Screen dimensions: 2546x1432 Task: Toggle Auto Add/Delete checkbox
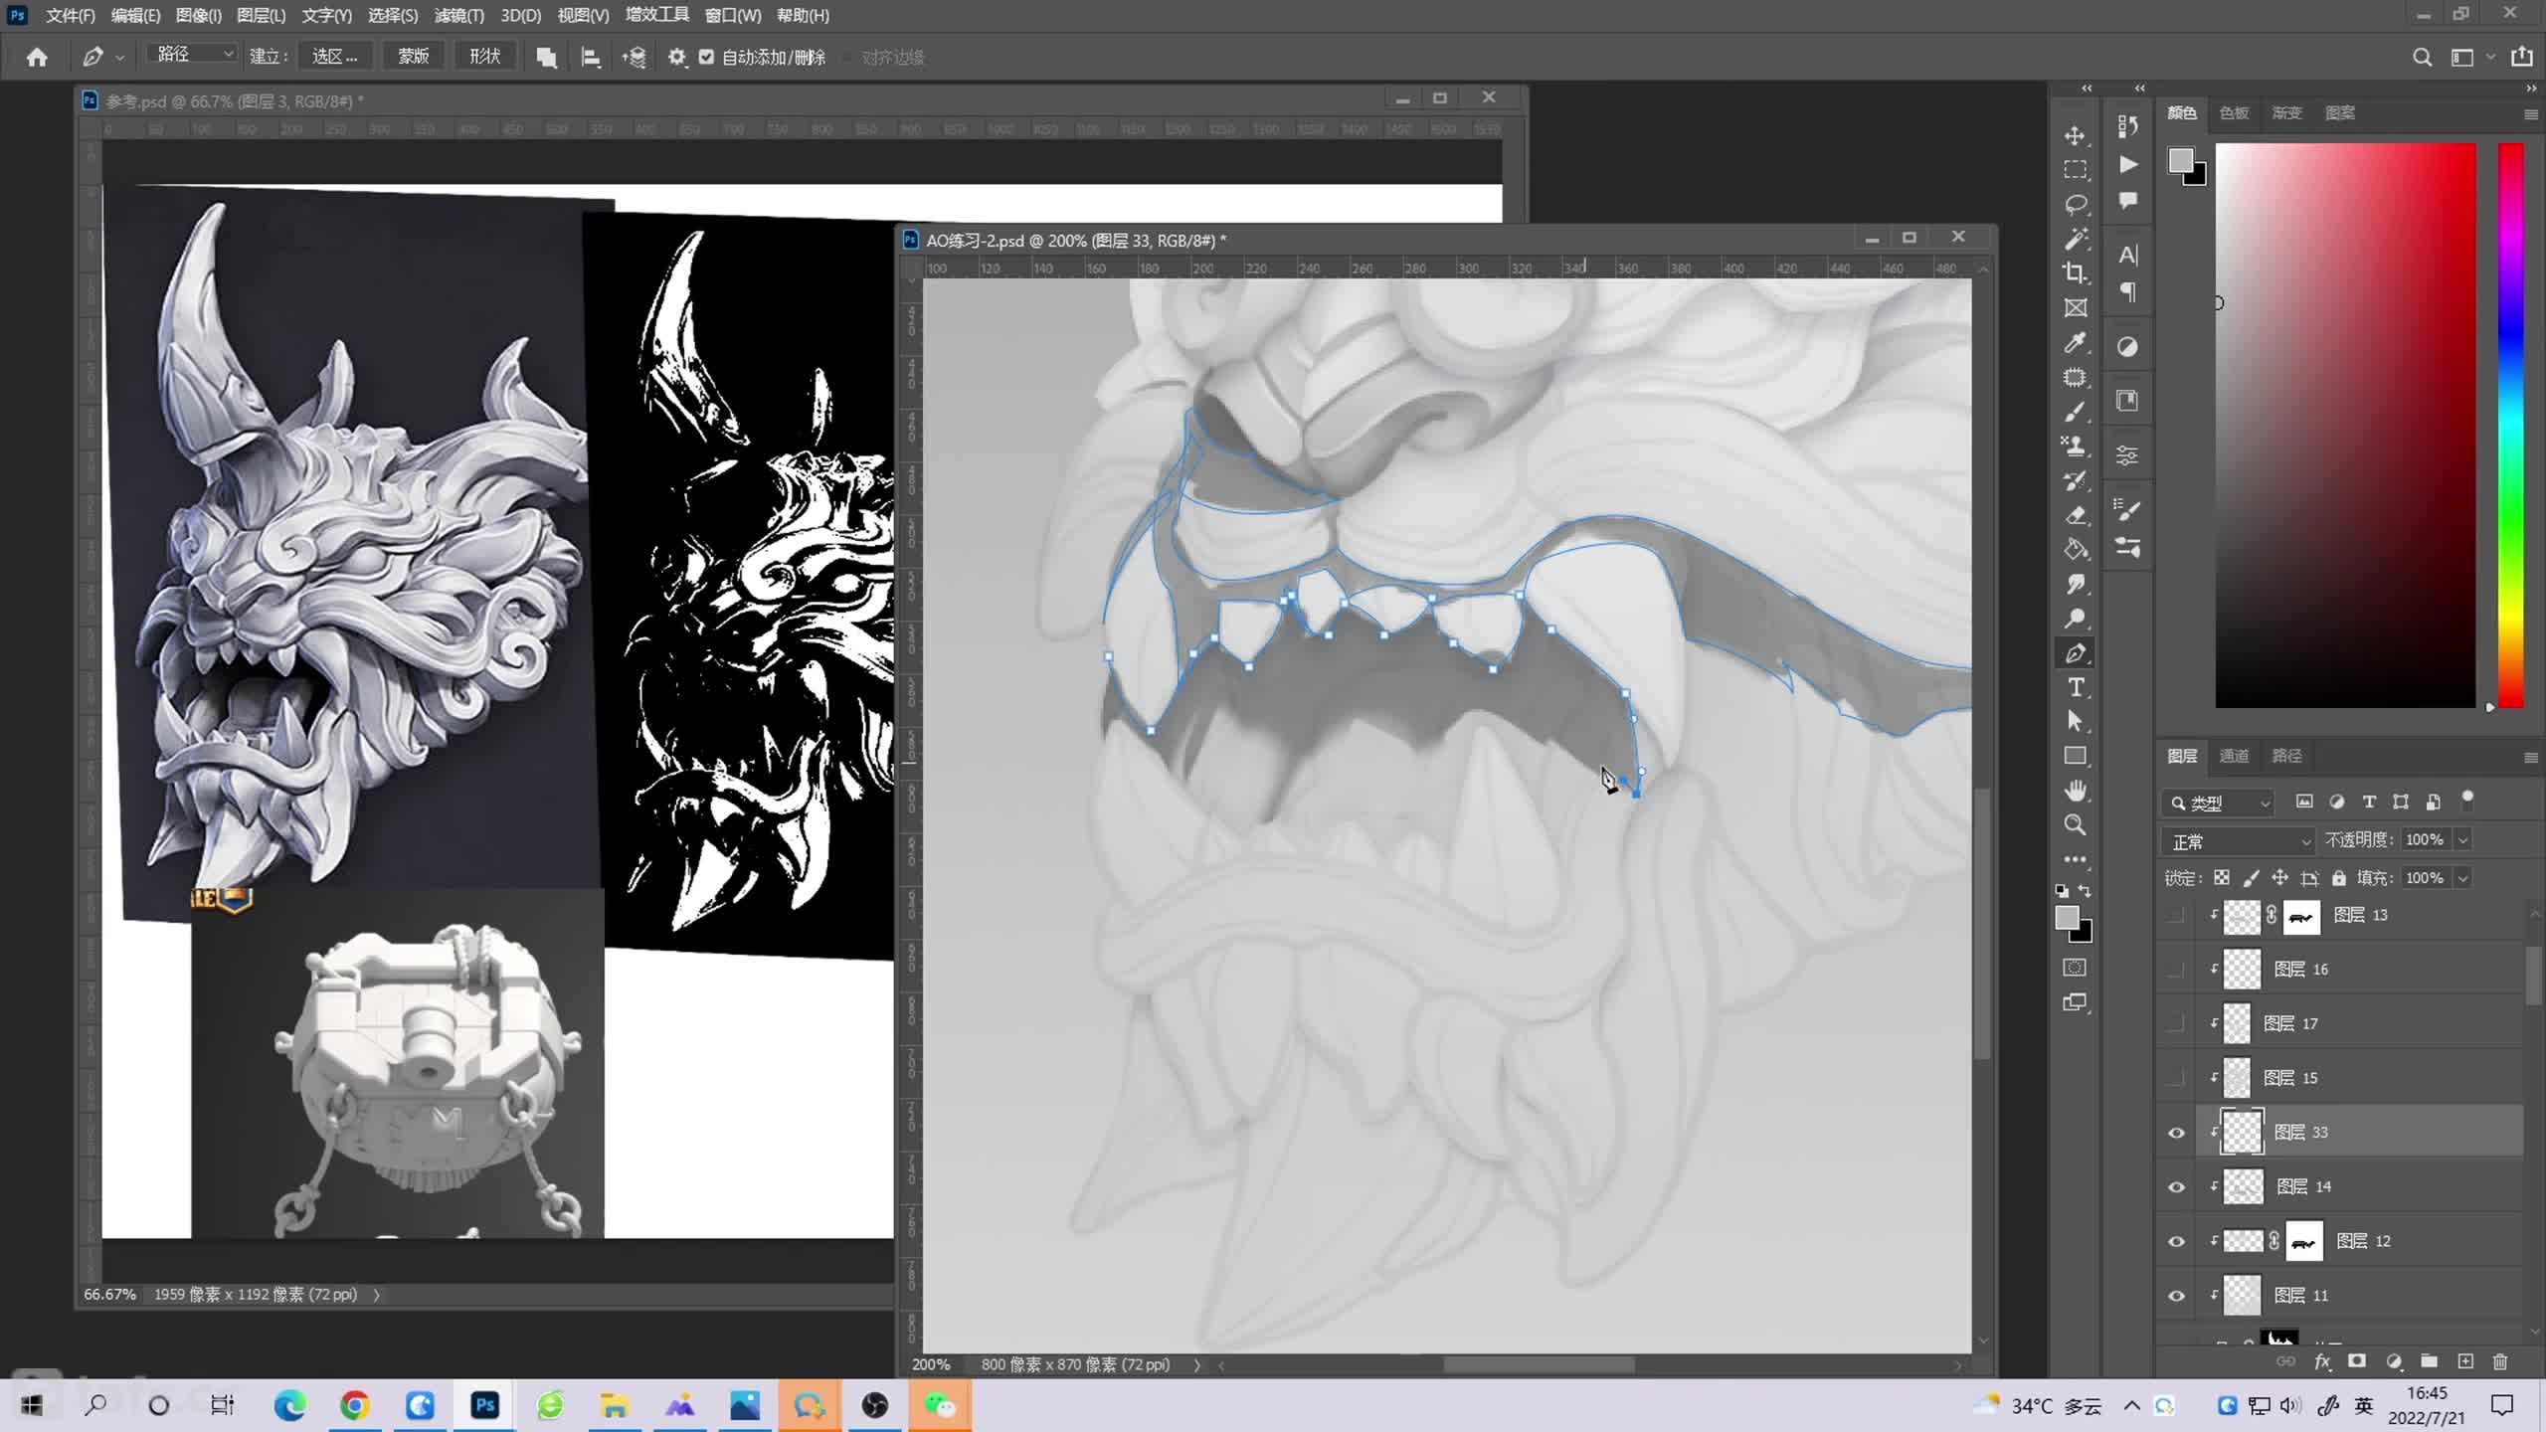point(706,58)
